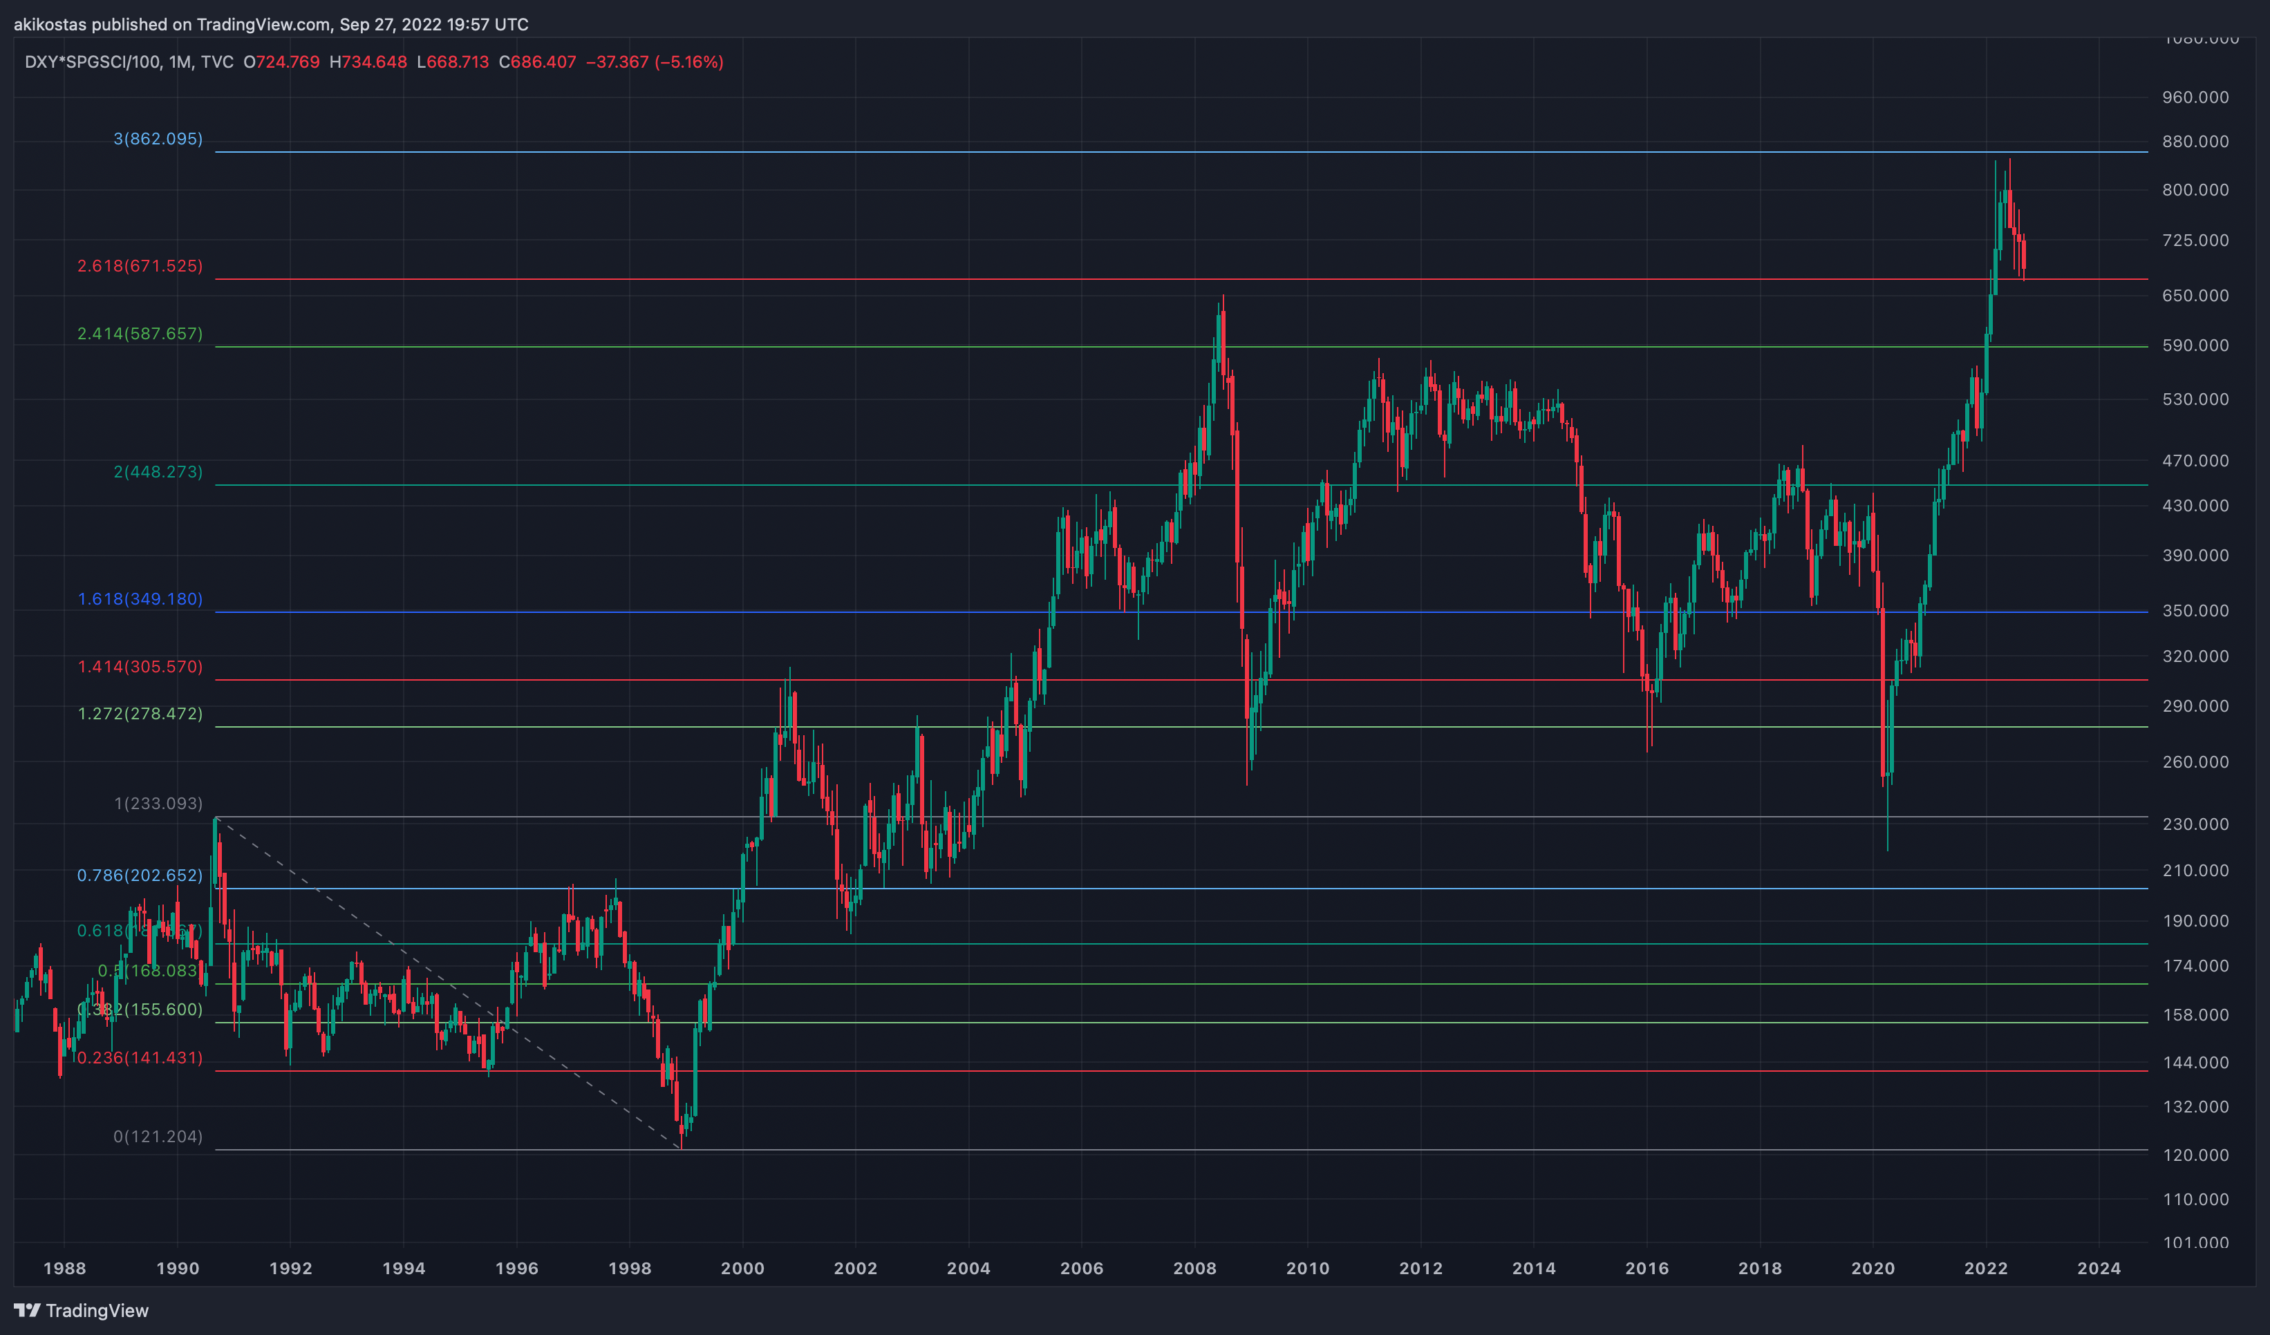Click the 2012 label on time axis
Screen dimensions: 2270x1335
coord(1420,1269)
